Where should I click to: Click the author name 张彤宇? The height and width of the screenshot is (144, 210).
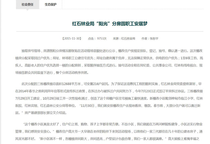(x=153, y=38)
